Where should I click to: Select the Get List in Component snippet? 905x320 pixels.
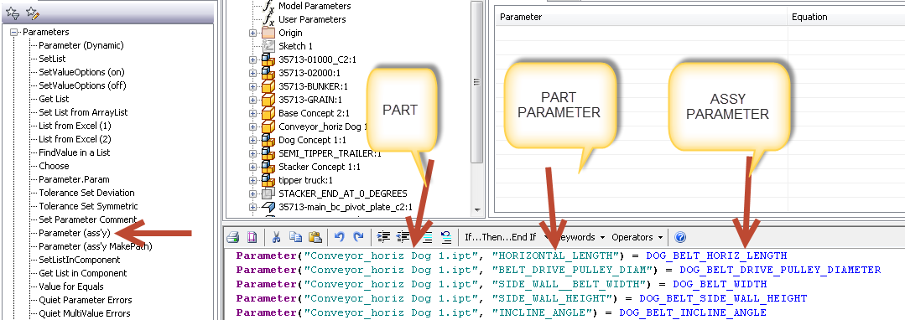[x=82, y=273]
